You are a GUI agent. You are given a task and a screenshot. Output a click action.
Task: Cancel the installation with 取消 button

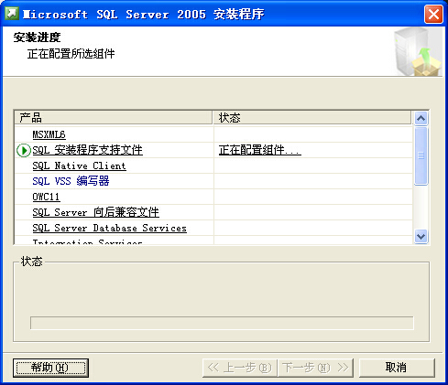tap(397, 368)
